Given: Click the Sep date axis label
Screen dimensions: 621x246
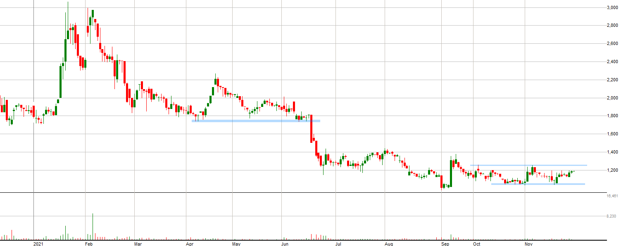Looking at the screenshot, I should point(445,244).
